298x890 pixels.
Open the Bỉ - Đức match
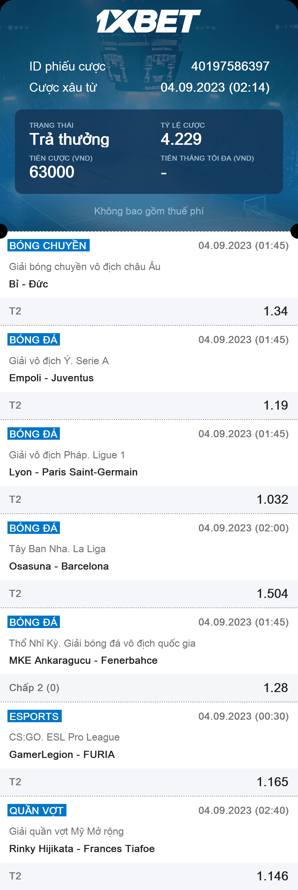pos(29,284)
